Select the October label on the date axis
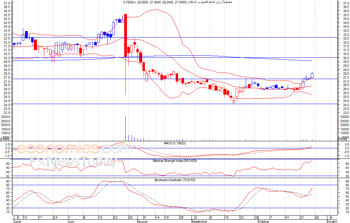The width and height of the screenshot is (350, 223). coord(263,221)
